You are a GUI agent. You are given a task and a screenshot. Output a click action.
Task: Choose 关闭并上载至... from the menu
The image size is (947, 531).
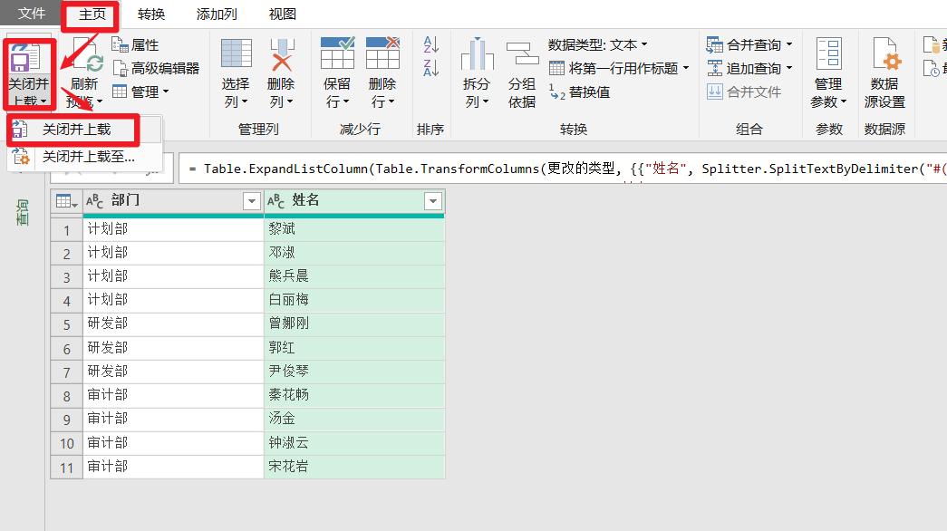(x=90, y=156)
